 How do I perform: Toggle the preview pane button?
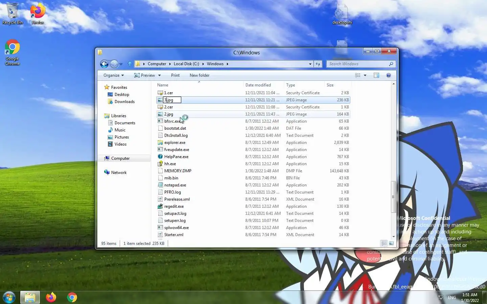pyautogui.click(x=376, y=75)
